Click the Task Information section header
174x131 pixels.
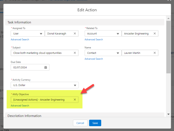pyautogui.click(x=85, y=22)
